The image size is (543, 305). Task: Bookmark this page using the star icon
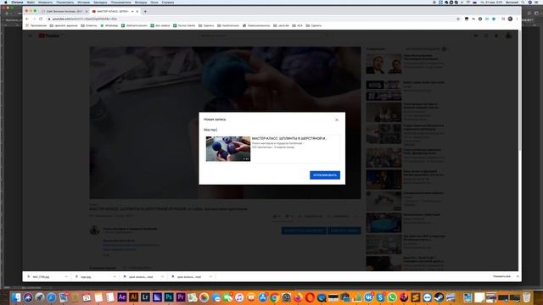[x=458, y=19]
